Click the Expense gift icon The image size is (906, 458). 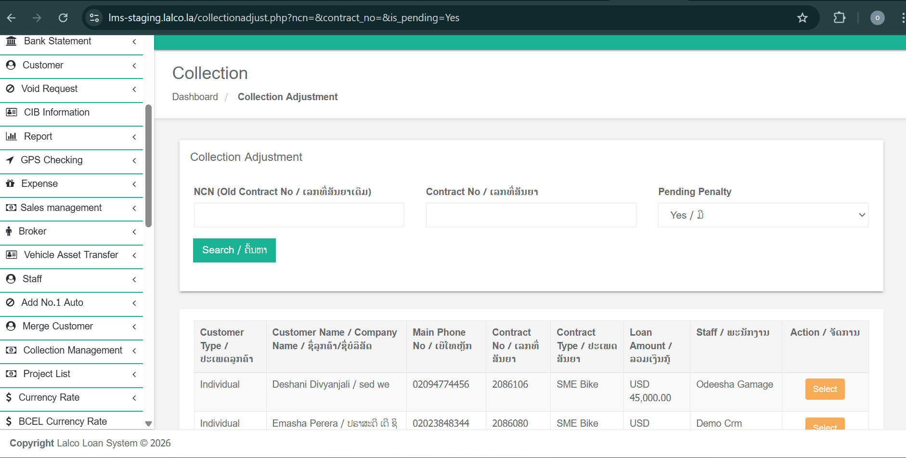tap(10, 183)
